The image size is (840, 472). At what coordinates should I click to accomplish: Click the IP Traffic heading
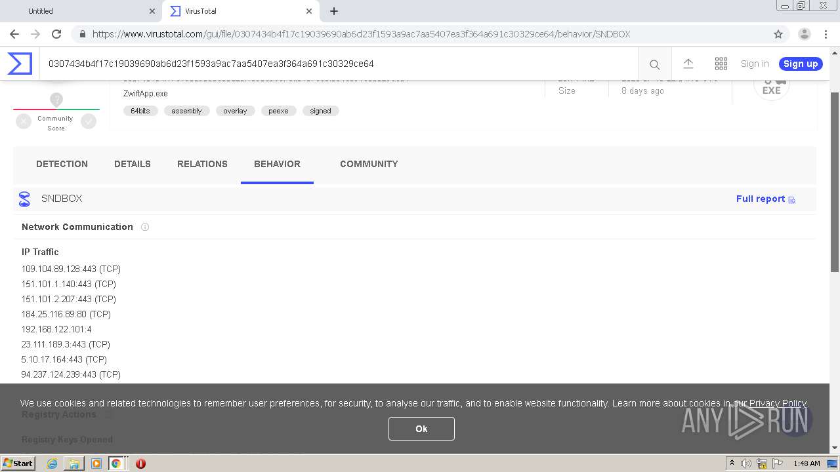(x=40, y=252)
